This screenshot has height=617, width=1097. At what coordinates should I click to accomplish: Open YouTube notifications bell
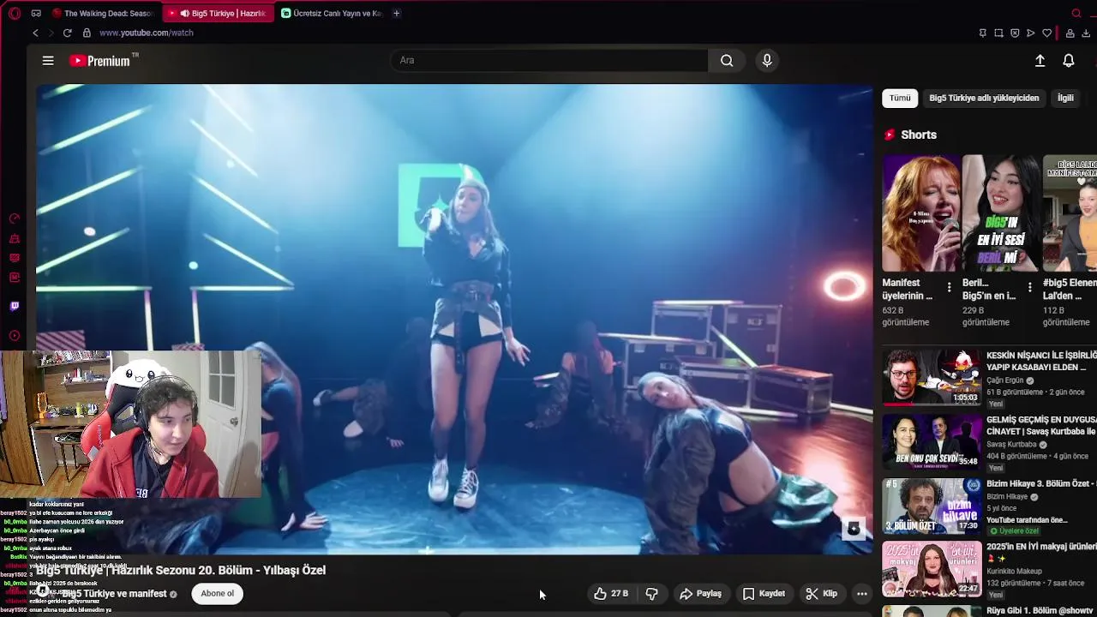pos(1069,61)
